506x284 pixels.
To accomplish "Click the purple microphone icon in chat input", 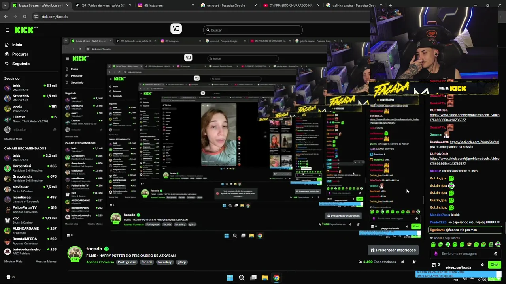I will (436, 254).
